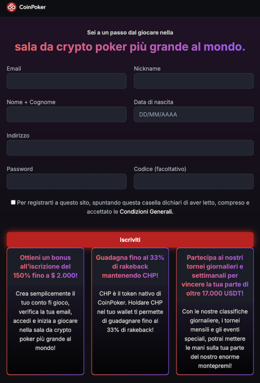Click the Nome + Cognome field
The width and height of the screenshot is (260, 383).
66,114
